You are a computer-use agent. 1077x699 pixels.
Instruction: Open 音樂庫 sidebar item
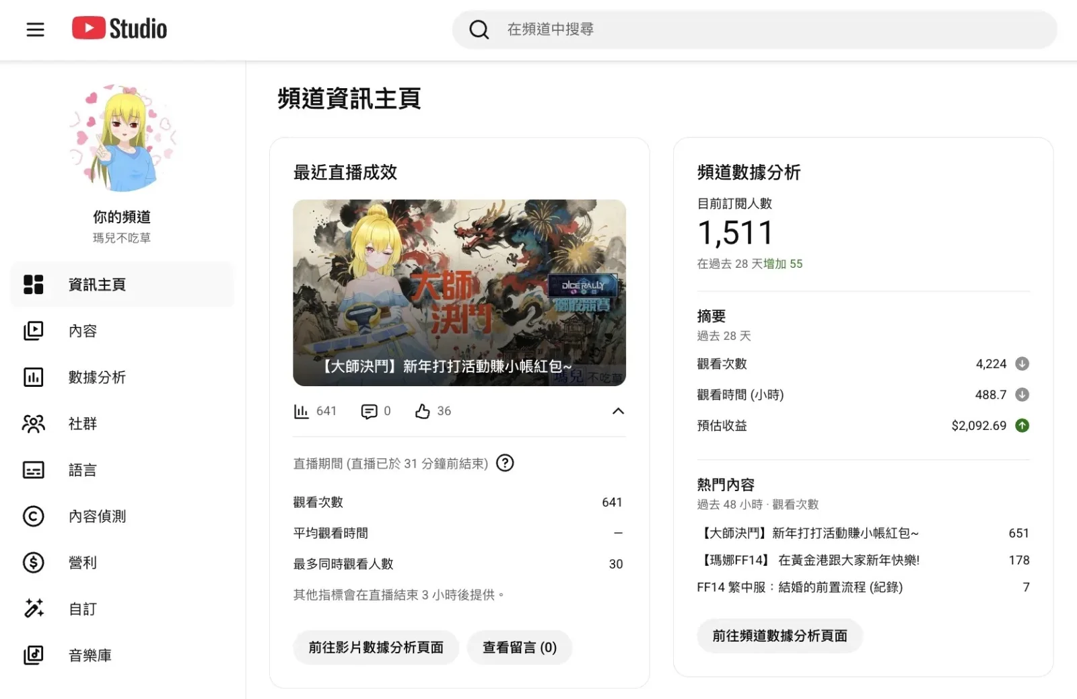[x=123, y=655]
